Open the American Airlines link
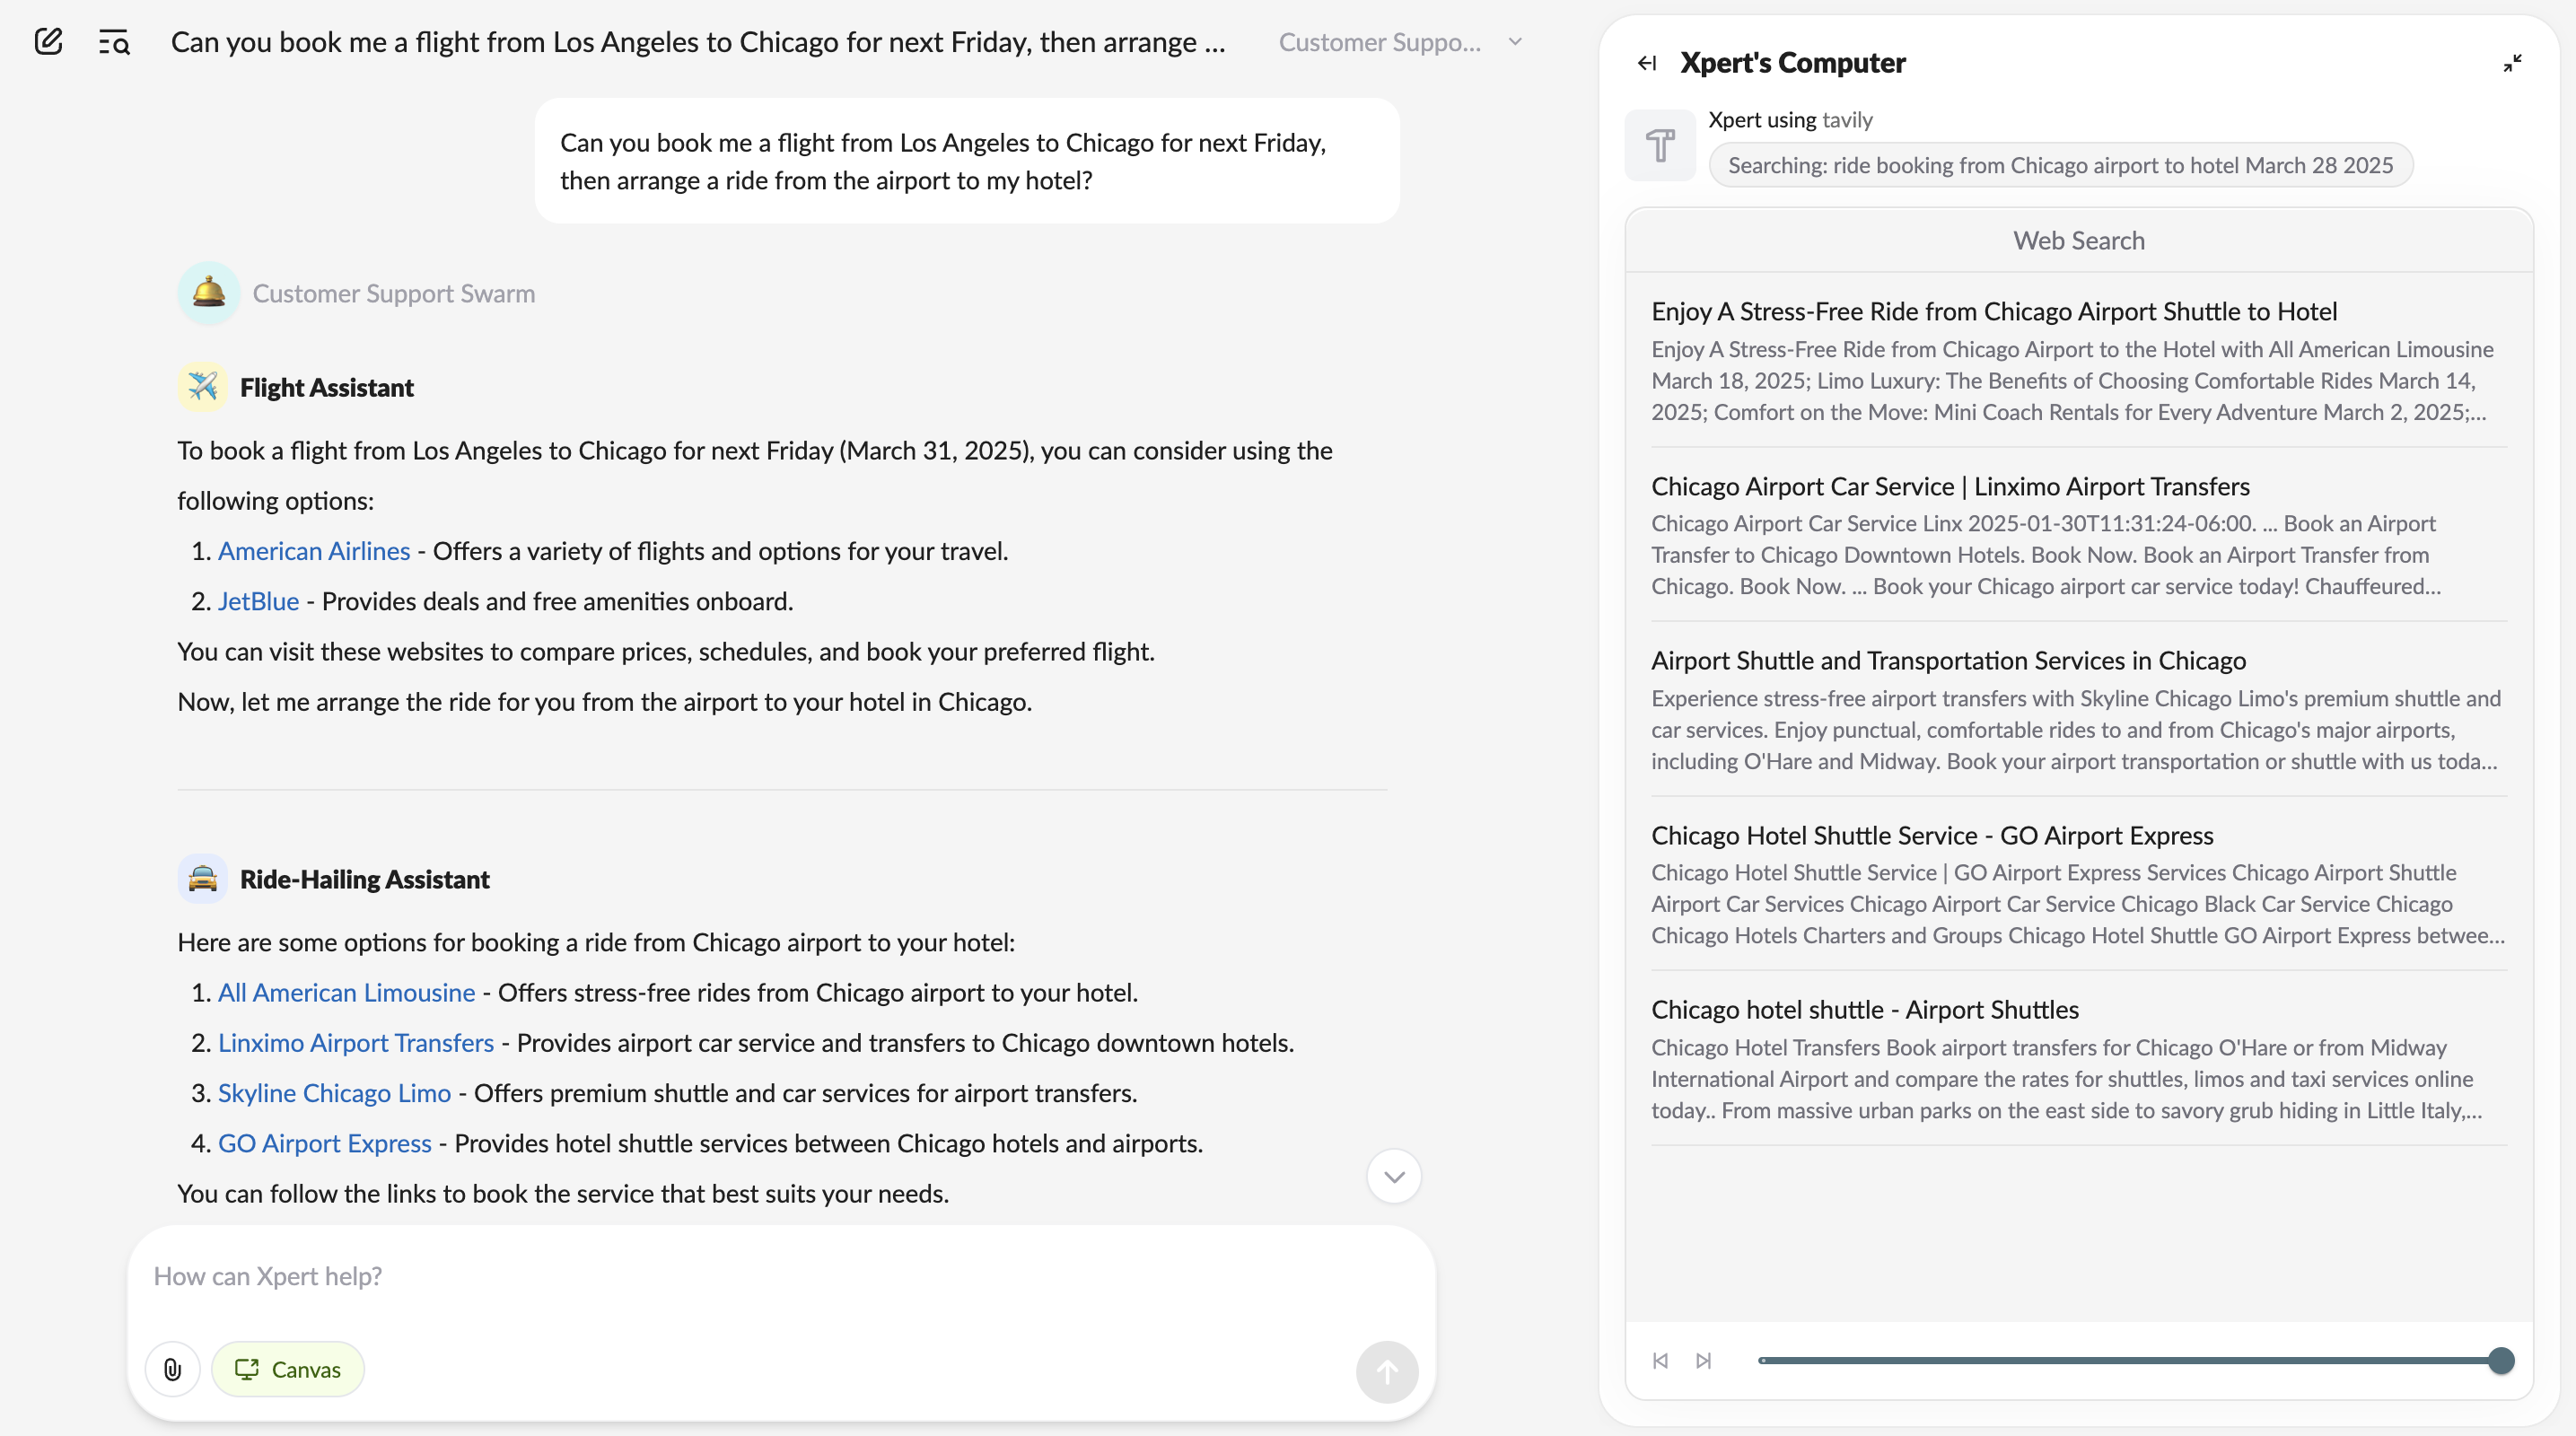The image size is (2576, 1436). (x=314, y=551)
